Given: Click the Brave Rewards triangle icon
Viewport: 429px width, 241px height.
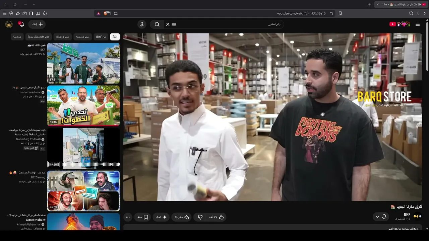Looking at the screenshot, I should [98, 13].
